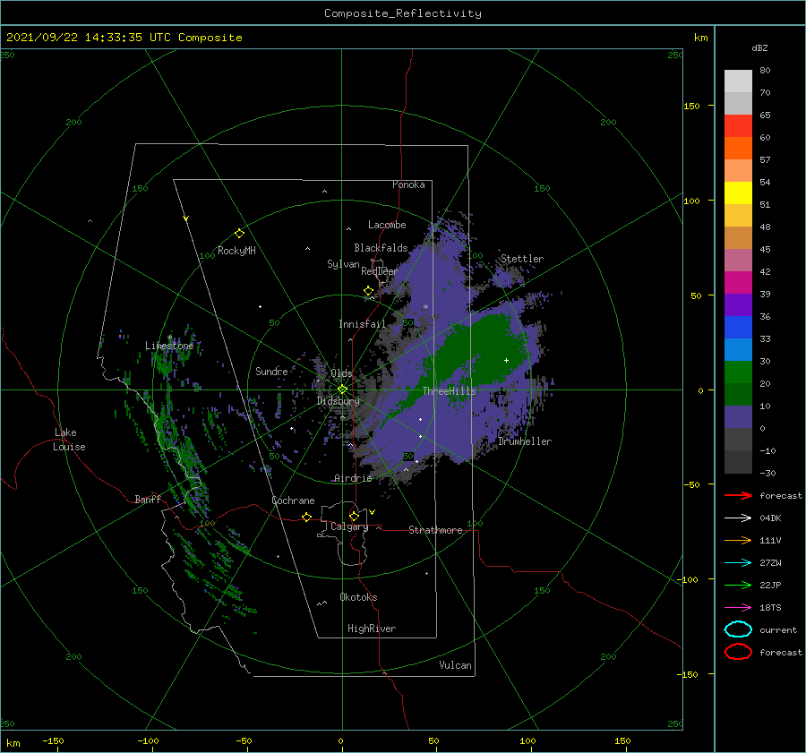Click the Ponoka city label
The height and width of the screenshot is (753, 806).
coord(408,184)
